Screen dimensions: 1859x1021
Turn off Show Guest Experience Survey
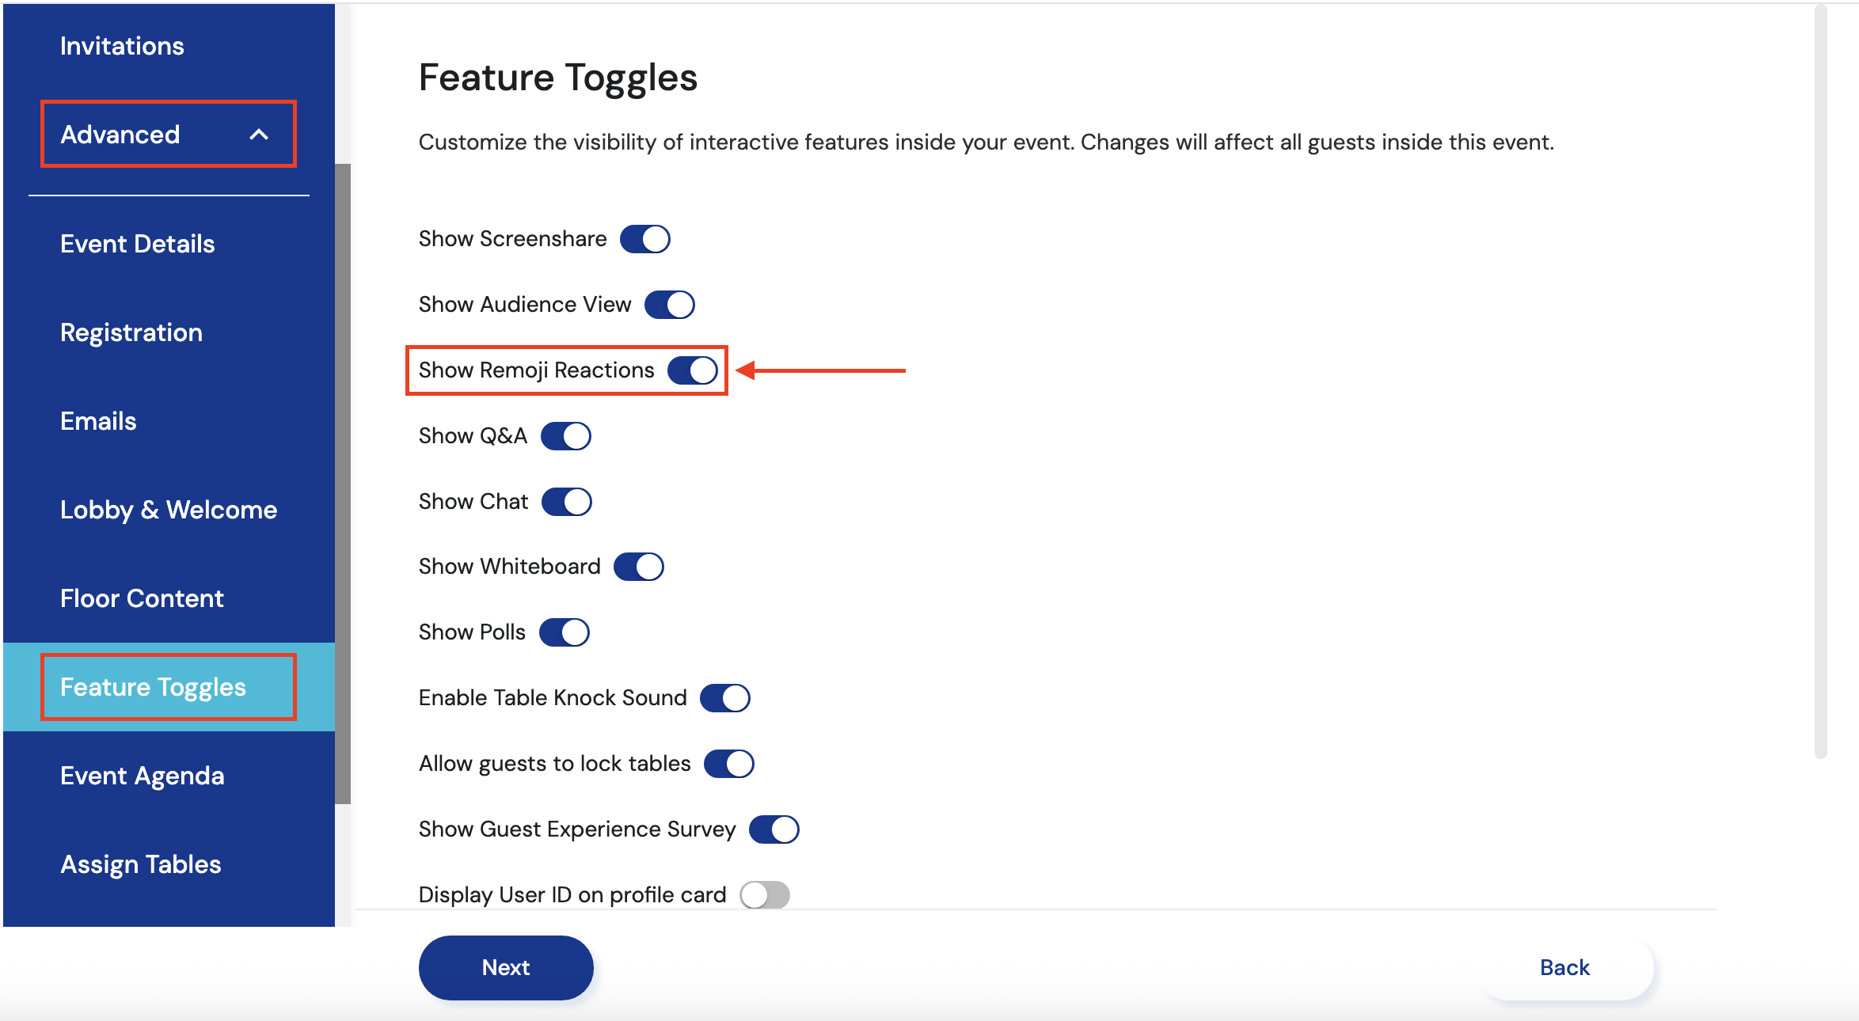(774, 829)
